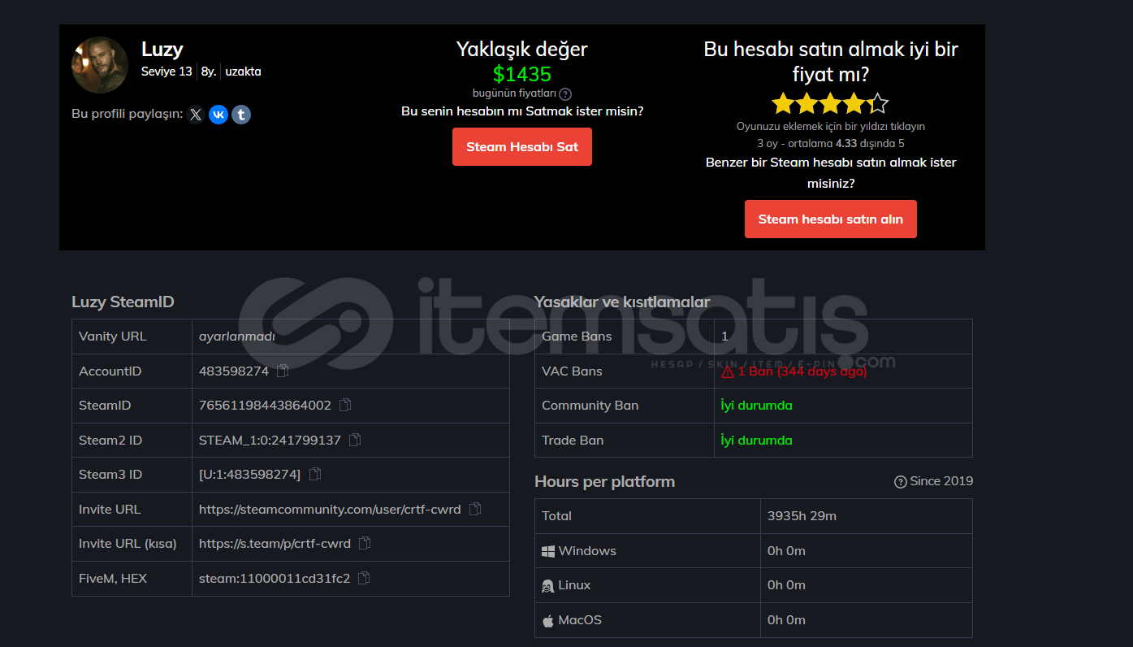The height and width of the screenshot is (647, 1133).
Task: Click the Windows logo icon
Action: click(548, 551)
